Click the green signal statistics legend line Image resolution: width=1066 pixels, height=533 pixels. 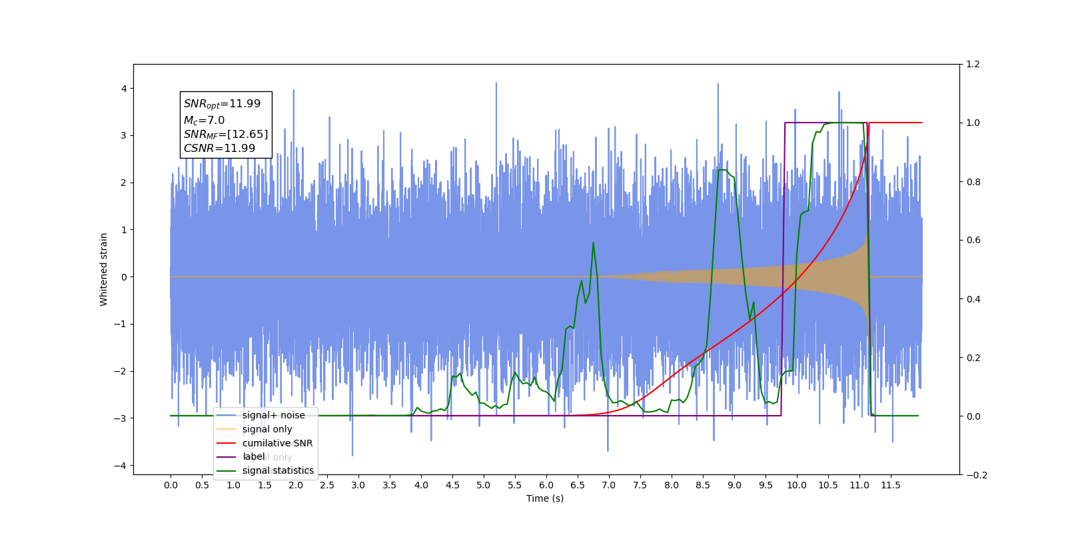pos(226,470)
